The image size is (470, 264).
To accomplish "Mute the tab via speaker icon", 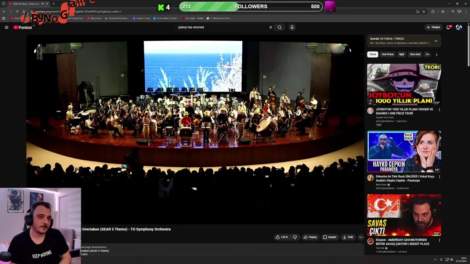I will [x=42, y=4].
